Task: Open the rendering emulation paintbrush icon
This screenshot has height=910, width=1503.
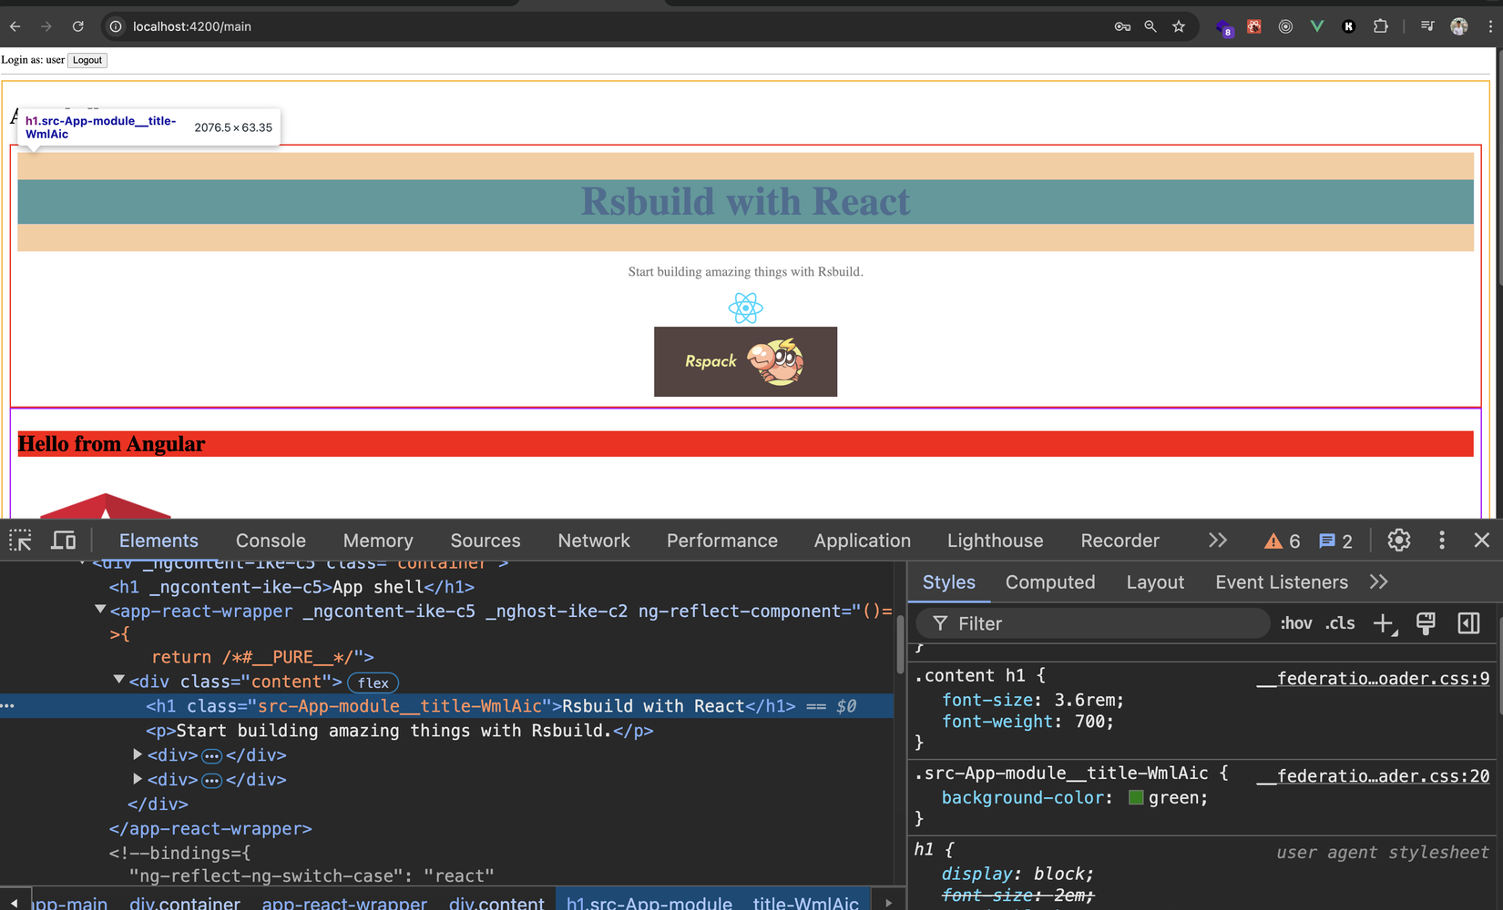Action: click(x=1426, y=623)
